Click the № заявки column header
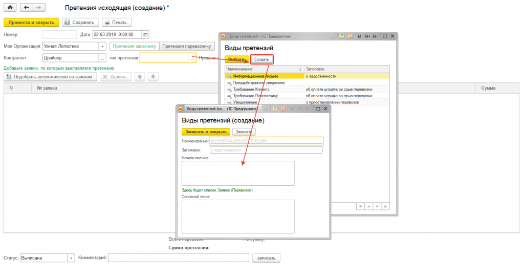This screenshot has height=278, width=524. [47, 88]
